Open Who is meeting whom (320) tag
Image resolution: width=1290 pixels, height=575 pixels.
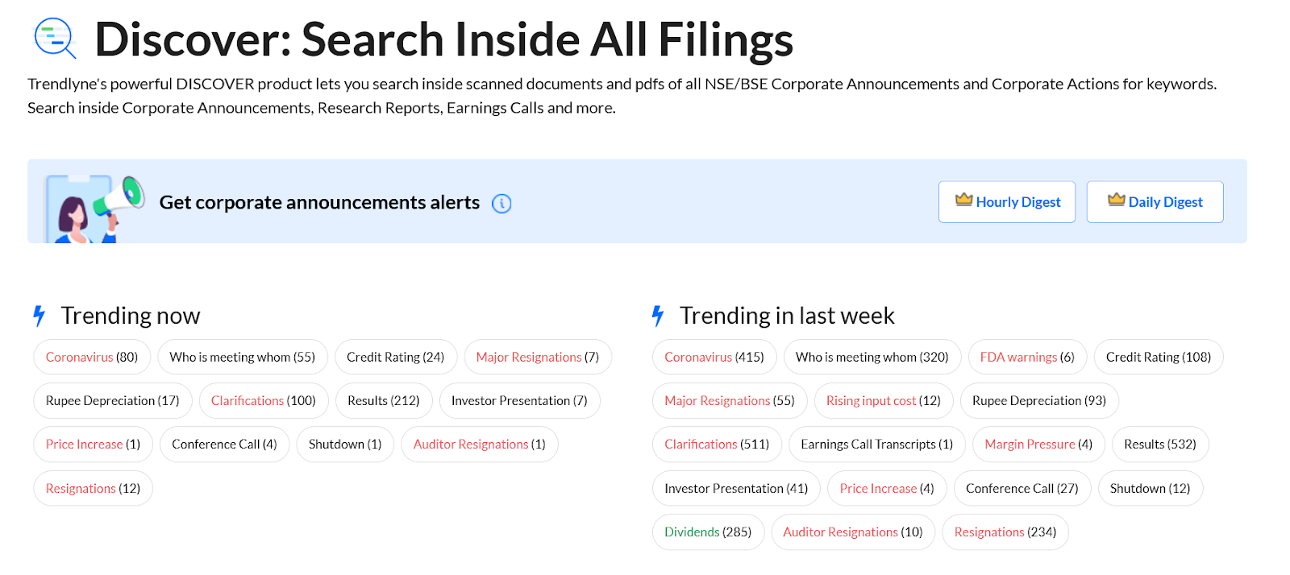click(x=872, y=357)
